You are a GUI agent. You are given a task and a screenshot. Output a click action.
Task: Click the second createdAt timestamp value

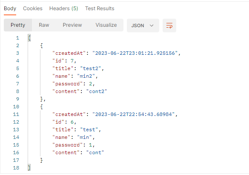point(133,114)
